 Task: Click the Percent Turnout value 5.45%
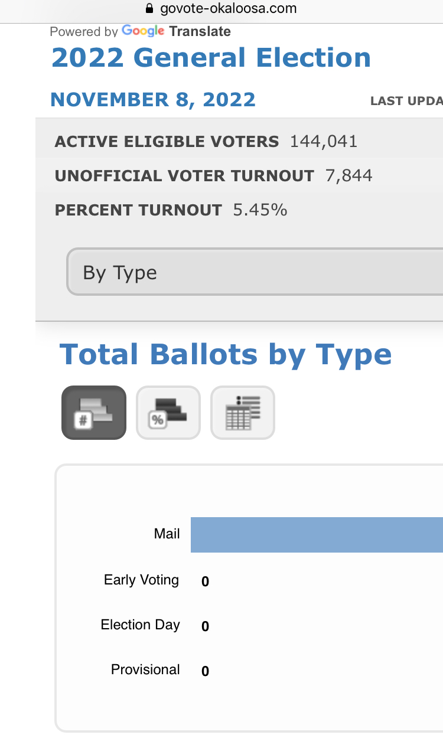[260, 210]
